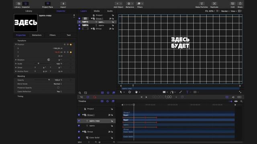Click the ЗДЕСЬ preview thumbnail in Inspector

click(26, 23)
